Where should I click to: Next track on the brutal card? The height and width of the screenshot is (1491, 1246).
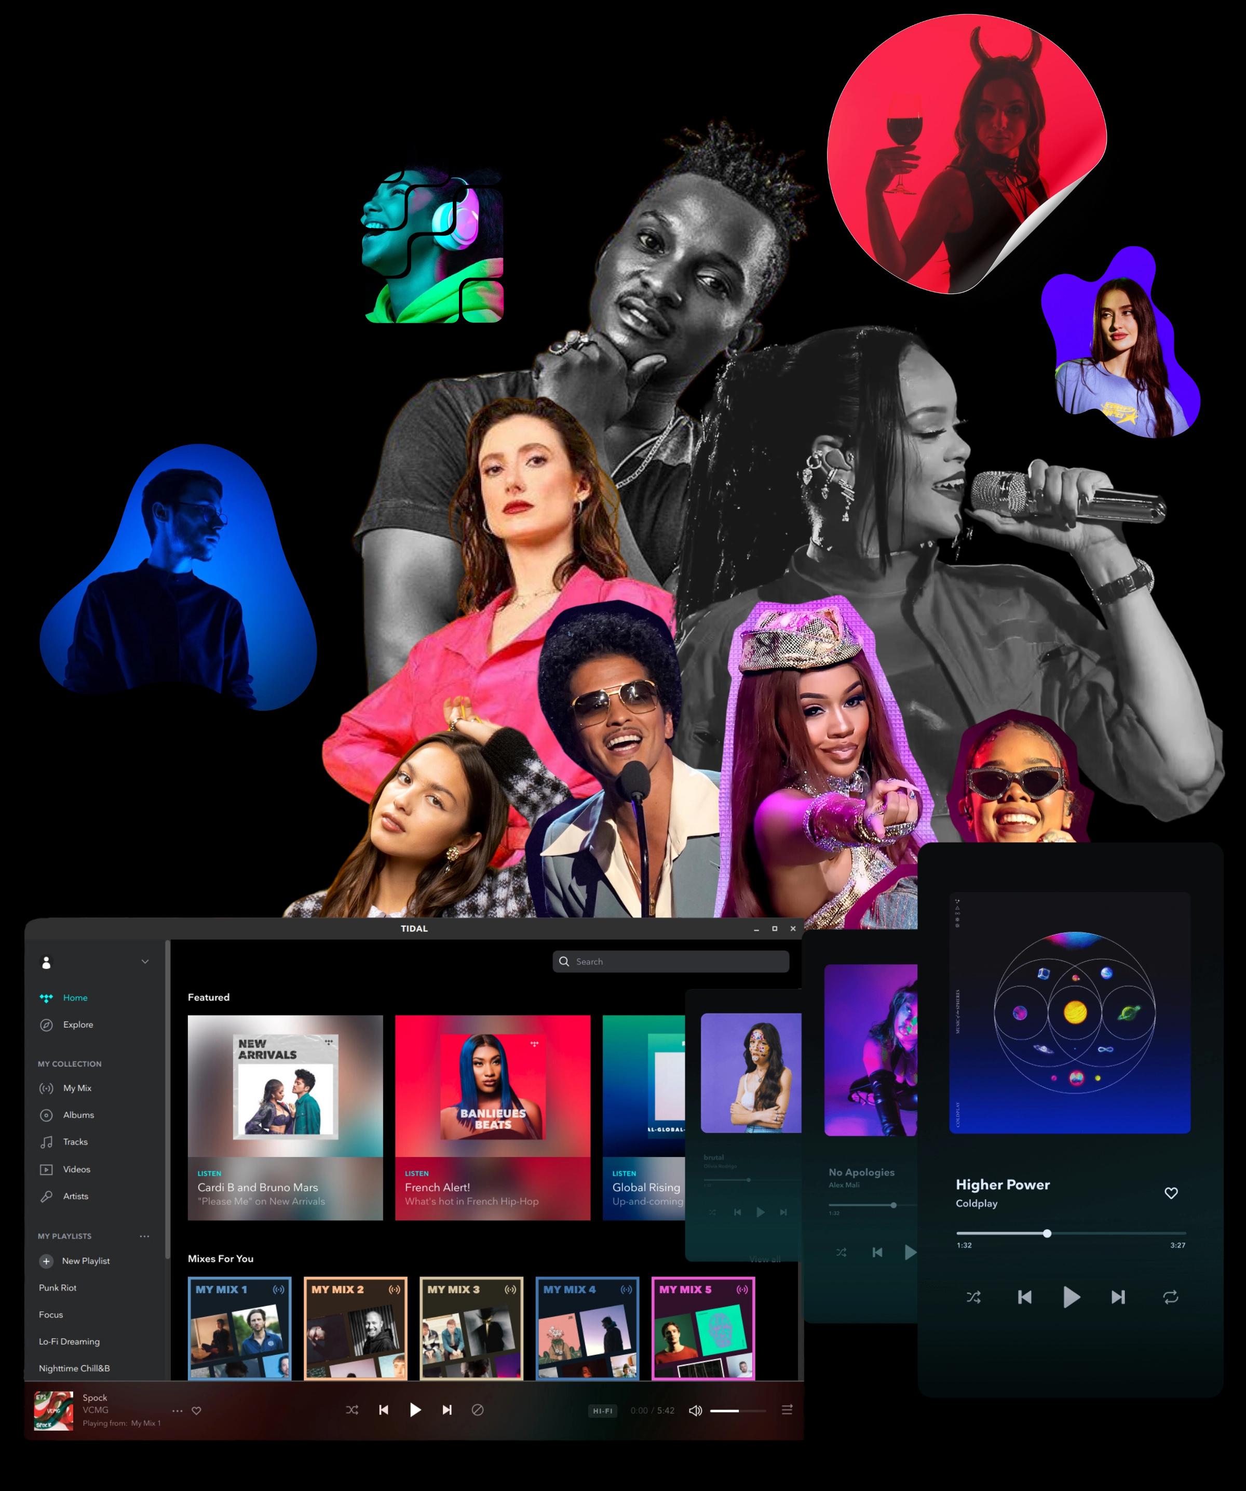(x=783, y=1212)
